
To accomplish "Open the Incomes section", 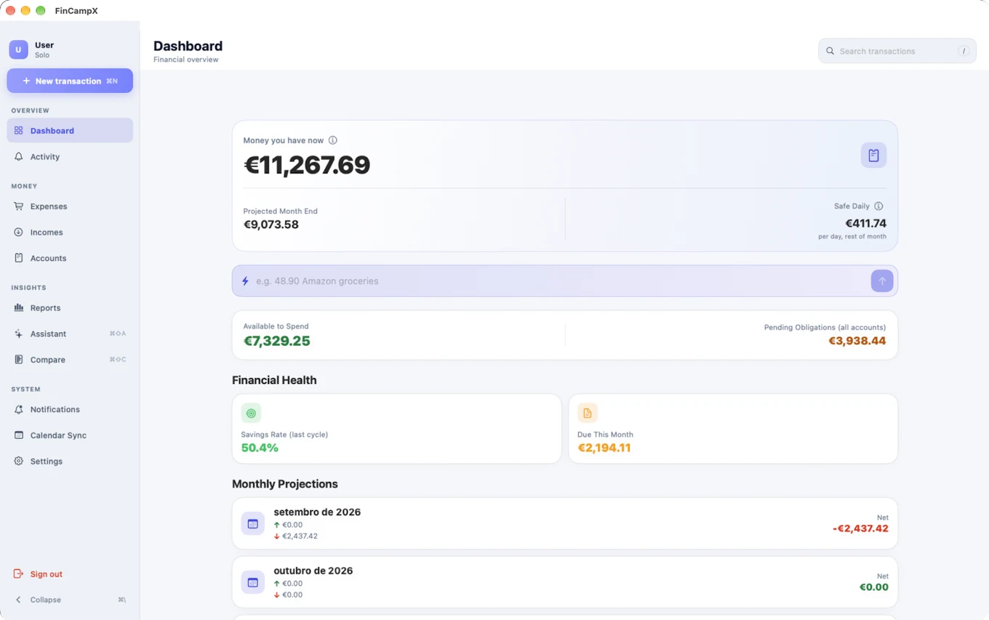I will point(70,232).
